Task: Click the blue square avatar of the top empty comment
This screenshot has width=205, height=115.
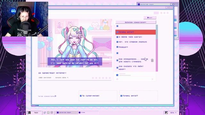Action: point(117,26)
